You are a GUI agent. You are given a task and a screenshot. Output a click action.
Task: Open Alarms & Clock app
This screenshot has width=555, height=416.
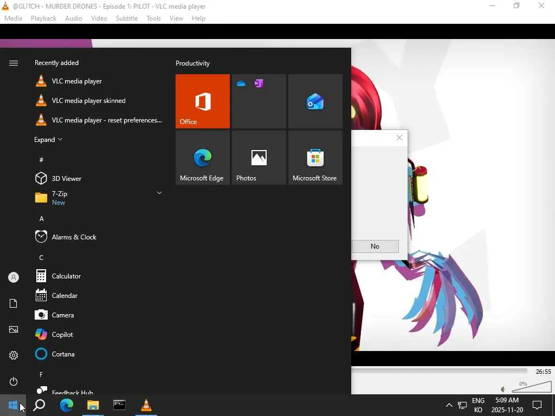click(x=99, y=237)
